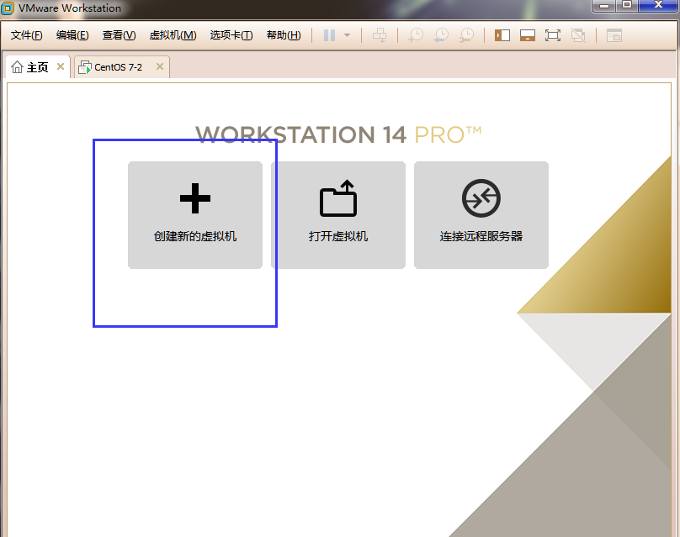Toggle the Library sidebar icon
The width and height of the screenshot is (680, 537).
(x=502, y=35)
